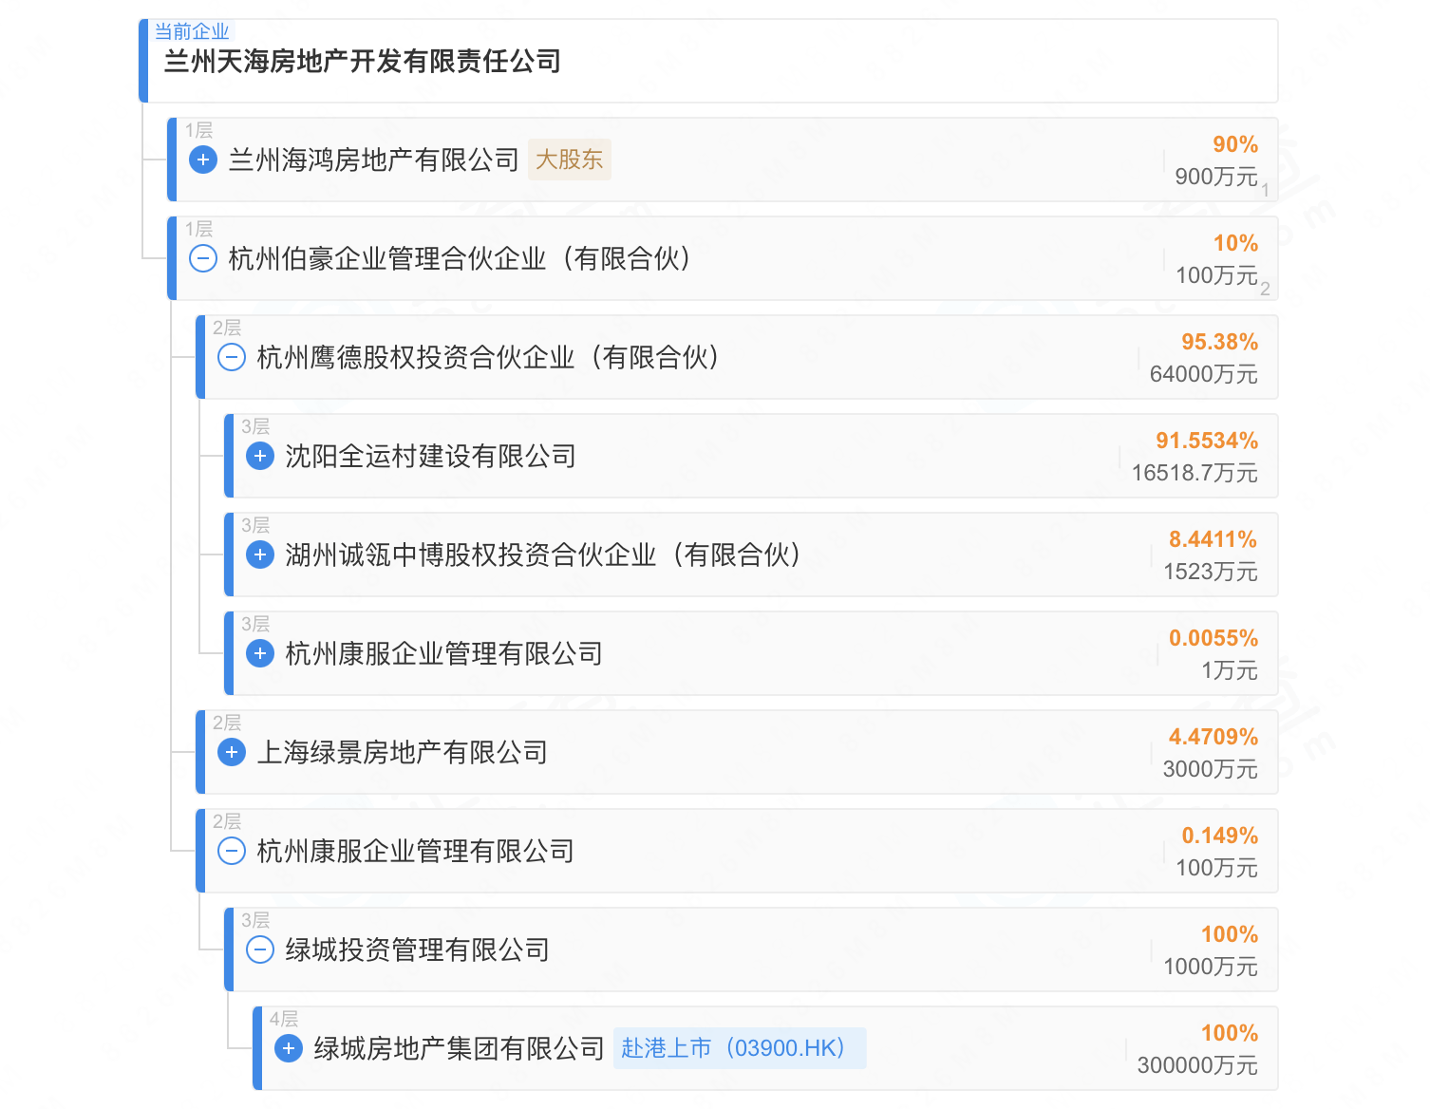Image resolution: width=1430 pixels, height=1109 pixels.
Task: Select 兰州海鸿房地产有限公司 company name
Action: [x=373, y=160]
